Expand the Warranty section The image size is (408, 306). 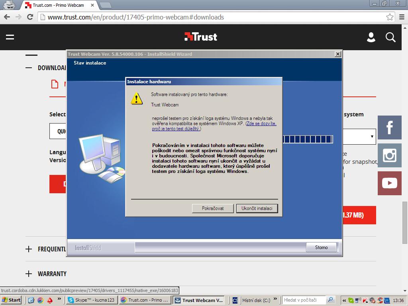click(29, 274)
